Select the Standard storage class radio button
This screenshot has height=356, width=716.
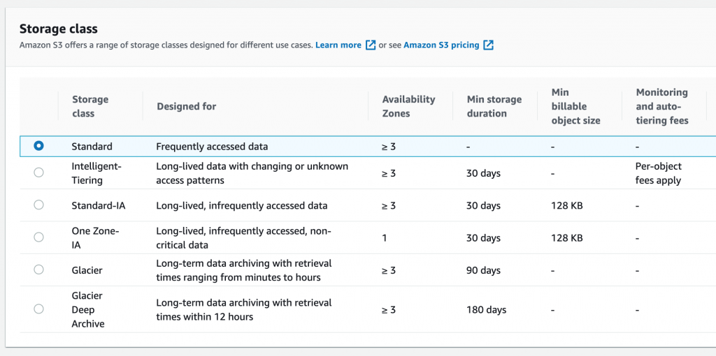click(x=39, y=146)
